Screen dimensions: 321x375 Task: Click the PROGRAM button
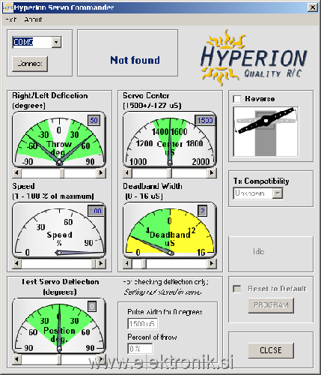(x=271, y=305)
